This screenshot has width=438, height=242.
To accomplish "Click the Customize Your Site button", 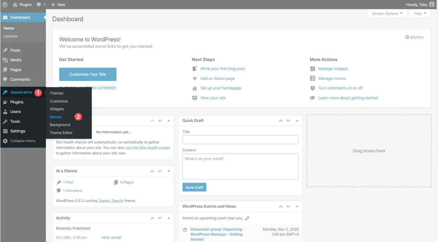I will [x=88, y=74].
